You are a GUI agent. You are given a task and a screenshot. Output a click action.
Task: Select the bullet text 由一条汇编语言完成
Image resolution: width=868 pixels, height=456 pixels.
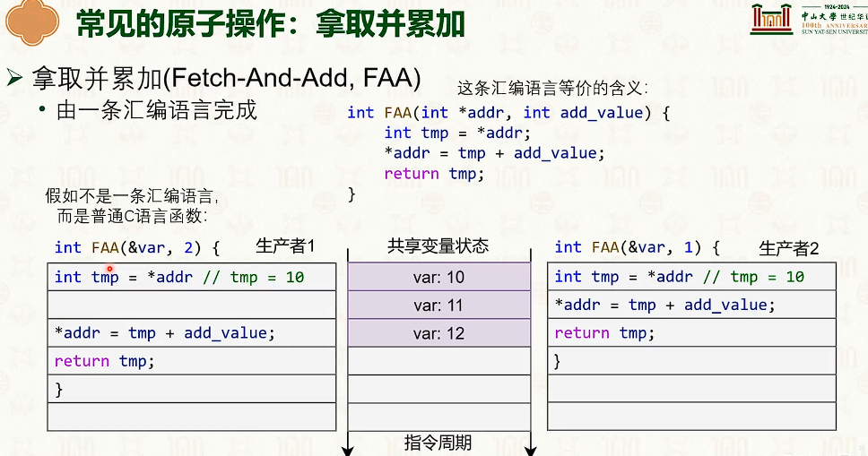pyautogui.click(x=157, y=110)
